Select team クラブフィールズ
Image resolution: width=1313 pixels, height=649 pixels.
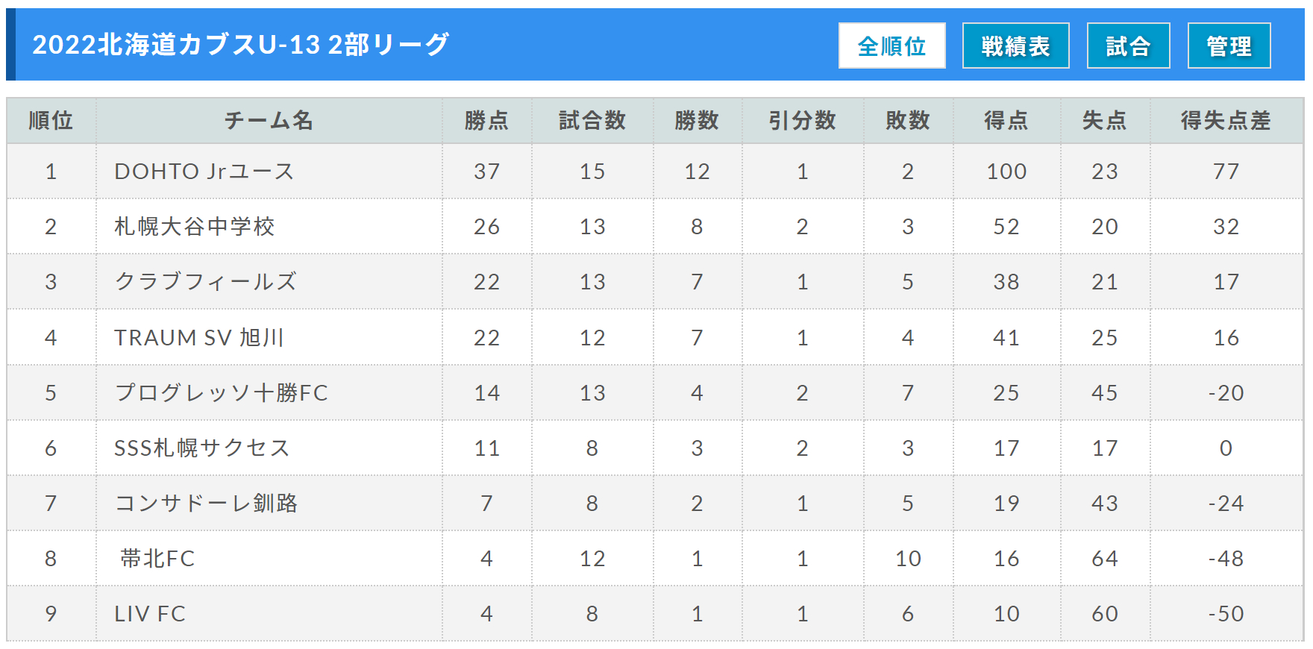coord(205,282)
